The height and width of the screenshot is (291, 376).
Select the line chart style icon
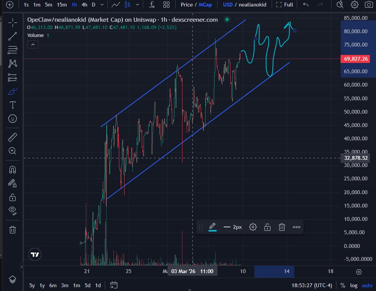(116, 5)
